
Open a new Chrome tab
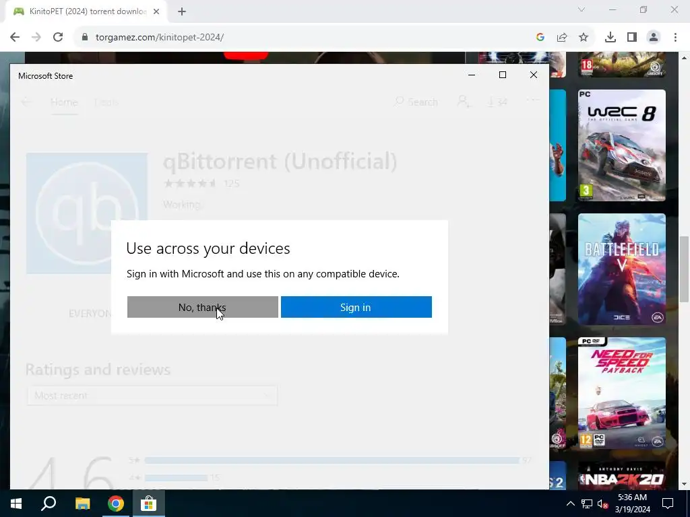182,12
